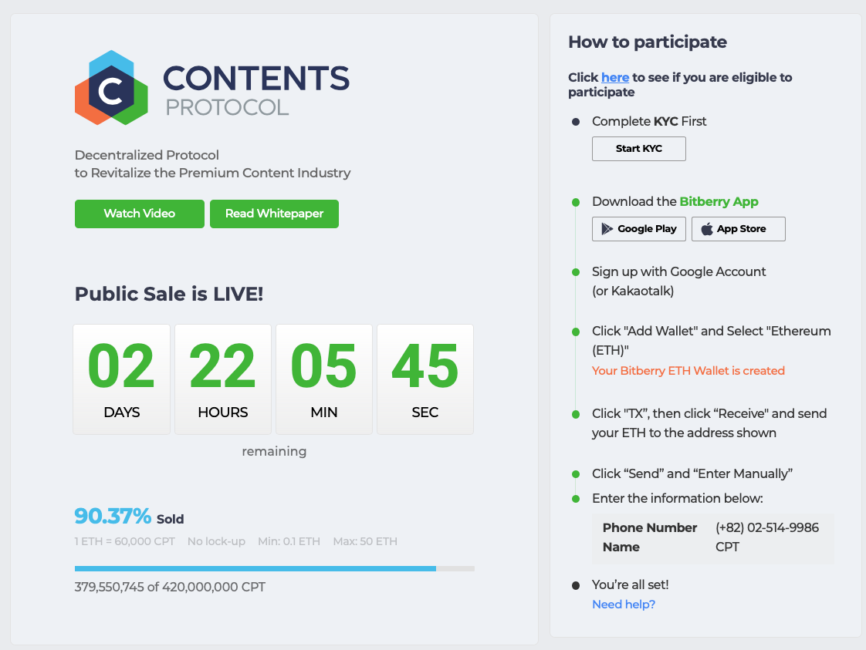Image resolution: width=866 pixels, height=650 pixels.
Task: Open the Bitberry App link
Action: click(719, 201)
